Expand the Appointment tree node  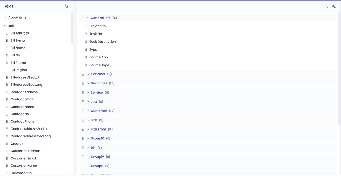5,18
